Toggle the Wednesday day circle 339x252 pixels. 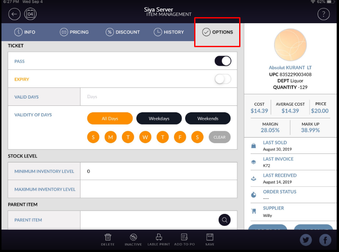[x=145, y=137]
